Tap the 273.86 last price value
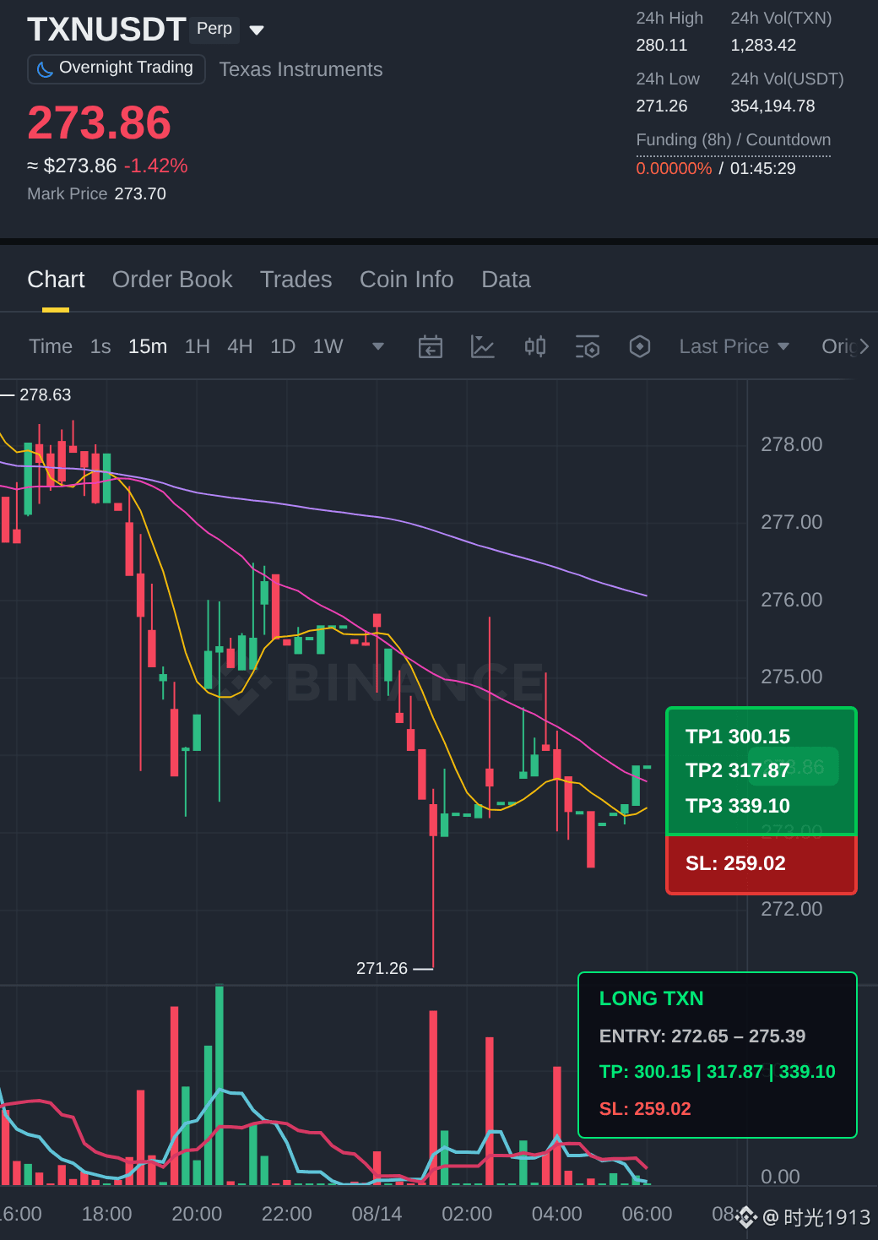The image size is (878, 1240). click(x=100, y=123)
